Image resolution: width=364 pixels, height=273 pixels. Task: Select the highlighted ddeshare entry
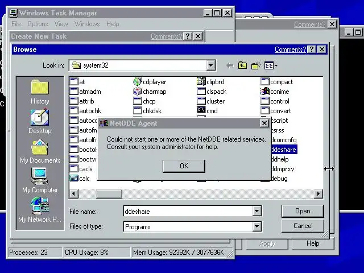284,150
